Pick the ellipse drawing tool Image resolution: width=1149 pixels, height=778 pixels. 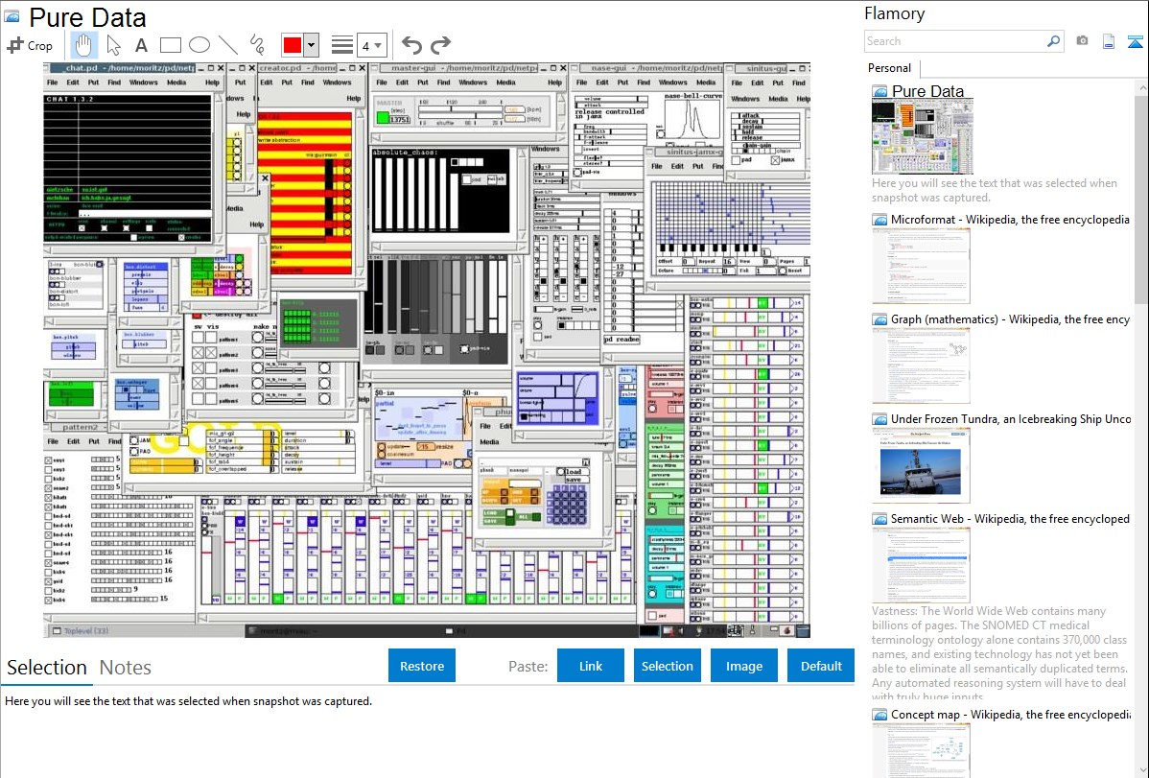coord(199,45)
